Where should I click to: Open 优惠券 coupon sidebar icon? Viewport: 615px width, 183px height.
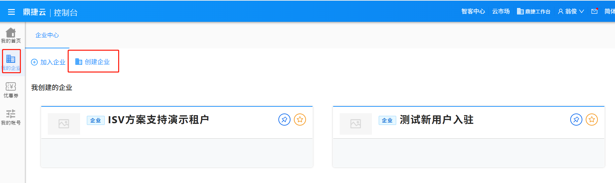coord(11,90)
